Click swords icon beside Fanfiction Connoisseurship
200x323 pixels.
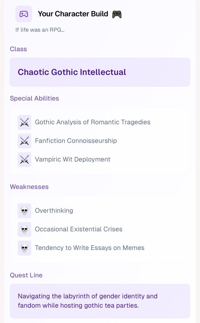[25, 141]
